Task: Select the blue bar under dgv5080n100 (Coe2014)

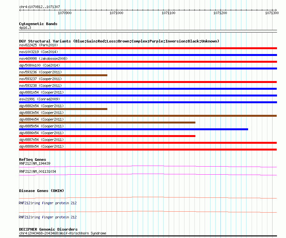Action: pyautogui.click(x=148, y=69)
